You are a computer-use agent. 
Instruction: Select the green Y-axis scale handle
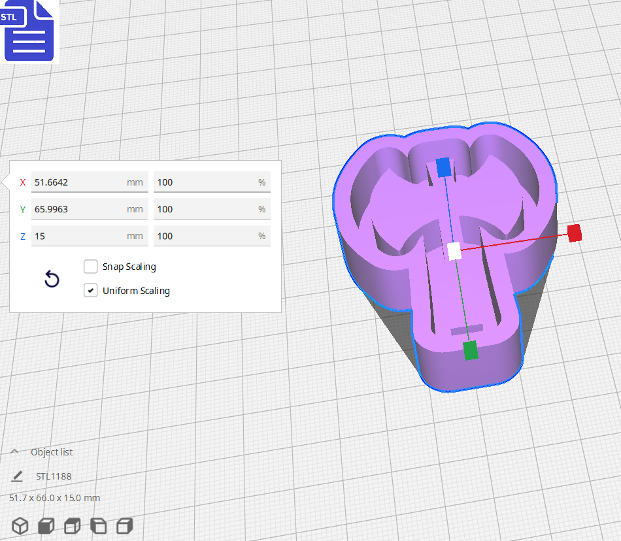pyautogui.click(x=472, y=350)
